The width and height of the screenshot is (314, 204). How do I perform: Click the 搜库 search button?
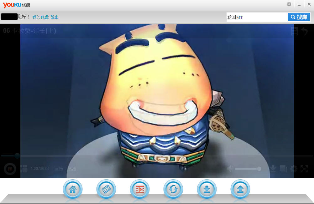[299, 17]
